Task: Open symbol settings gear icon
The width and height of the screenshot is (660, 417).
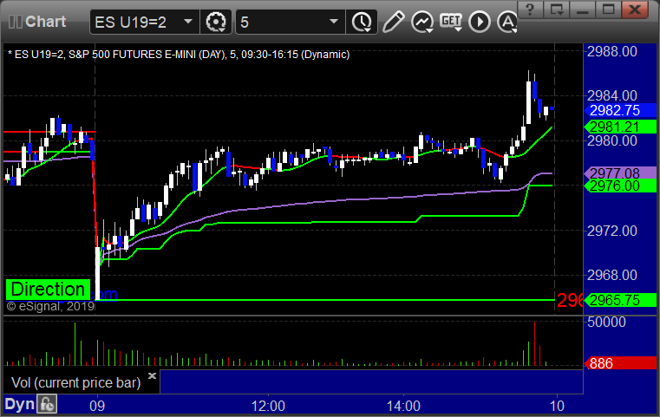Action: click(x=216, y=22)
